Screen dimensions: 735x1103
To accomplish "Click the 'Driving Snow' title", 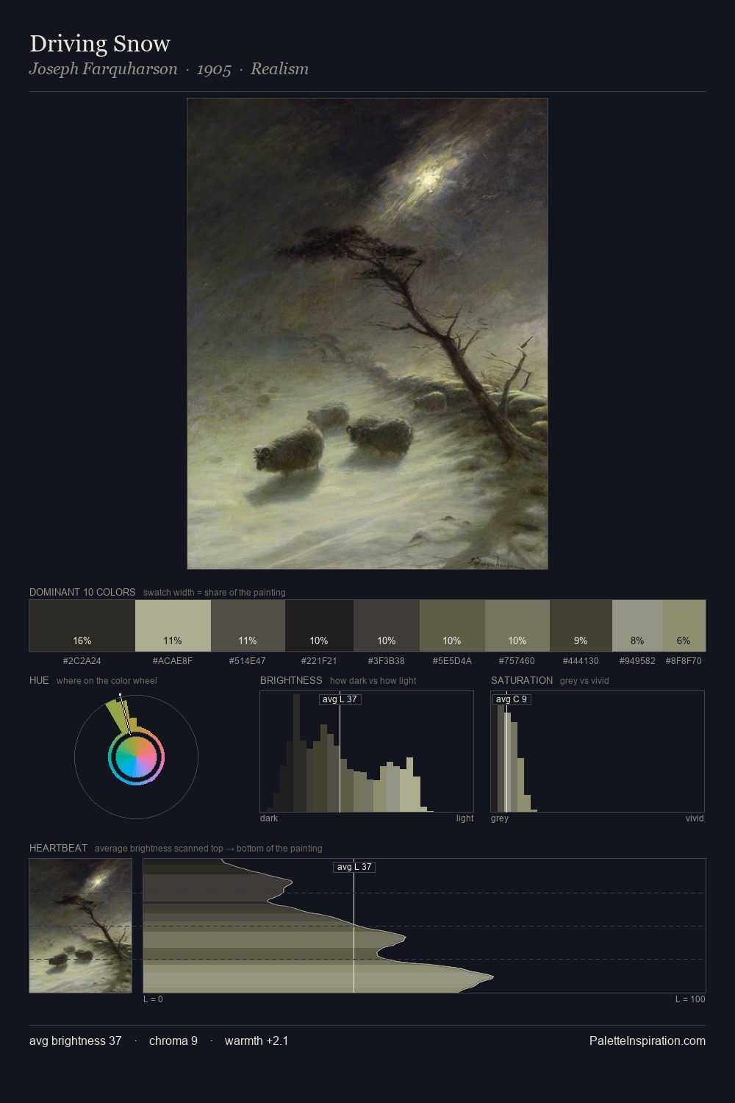I will pos(100,43).
